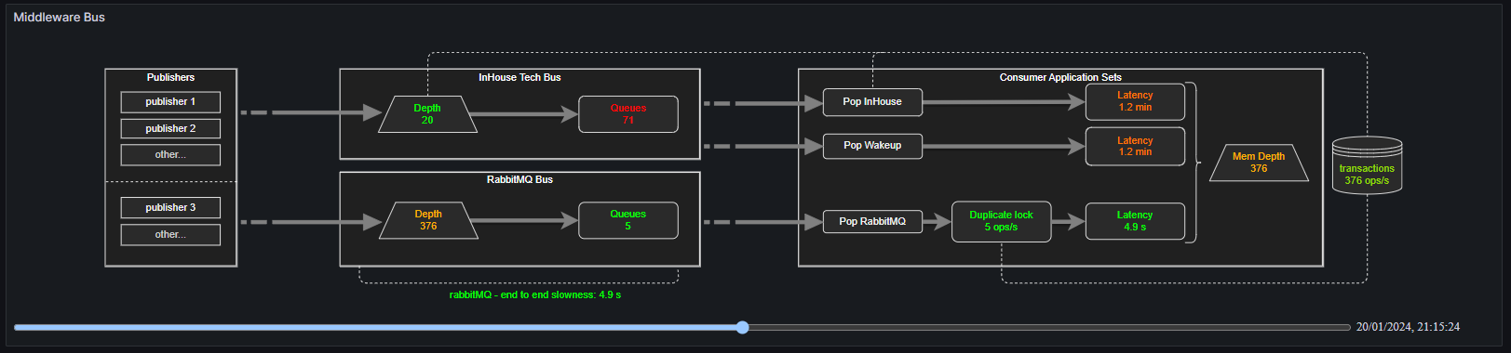Select the red Queues 71 box
1511x353 pixels.
[628, 114]
